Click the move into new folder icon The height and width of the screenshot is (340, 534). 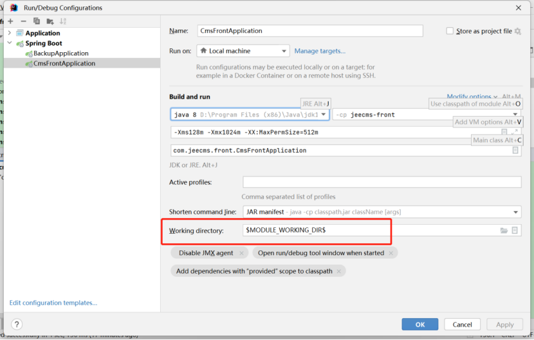pyautogui.click(x=50, y=21)
